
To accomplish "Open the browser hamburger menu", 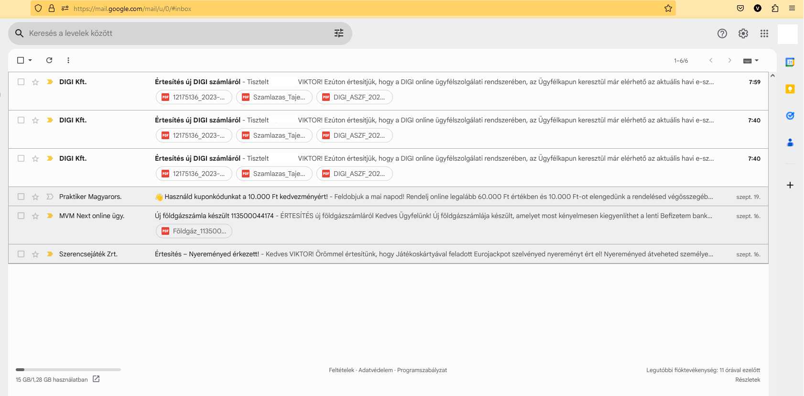I will tap(792, 8).
